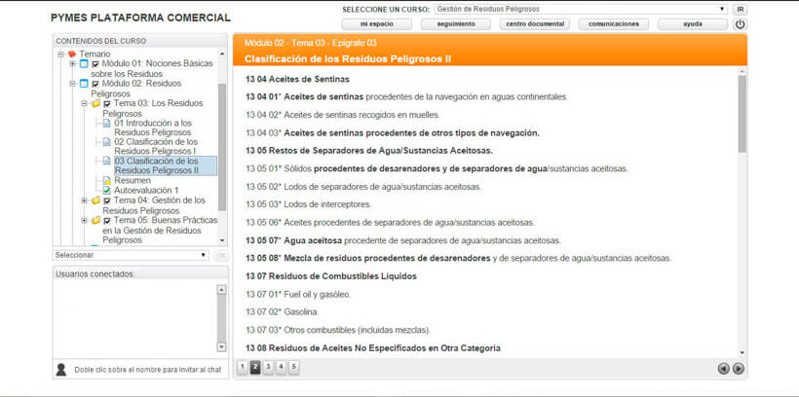Click document icon for 03 Clasificación II
Viewport: 799px width, 397px height.
pos(106,161)
